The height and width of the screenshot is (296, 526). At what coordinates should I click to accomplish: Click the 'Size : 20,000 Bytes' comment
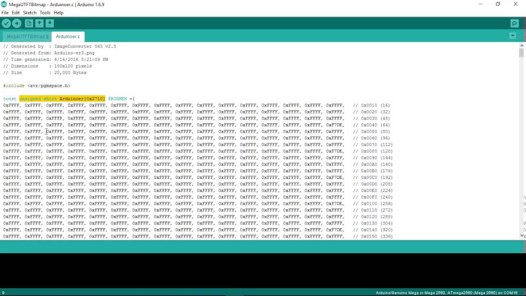tap(45, 73)
